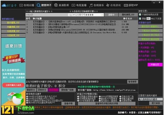The height and width of the screenshot is (115, 164).
Task: Click the 新片推荐_VIP button
Action: click(x=13, y=22)
